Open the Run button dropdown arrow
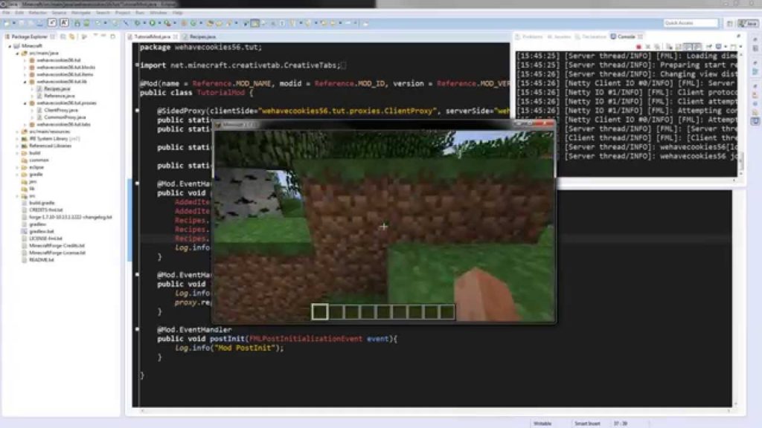The width and height of the screenshot is (762, 428). pos(159,23)
